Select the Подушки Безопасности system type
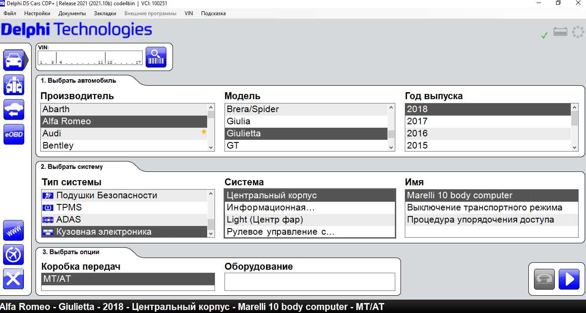The width and height of the screenshot is (586, 313). click(124, 195)
